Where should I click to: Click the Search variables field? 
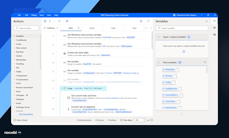[182, 28]
